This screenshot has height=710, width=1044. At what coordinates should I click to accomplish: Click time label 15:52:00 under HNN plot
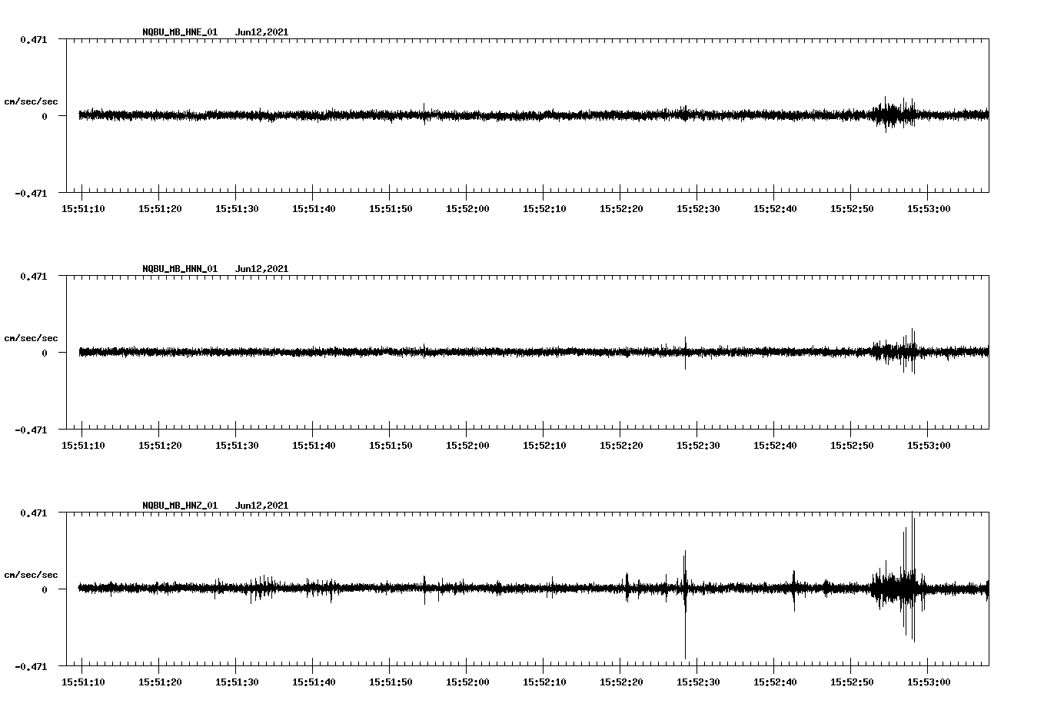(x=467, y=446)
